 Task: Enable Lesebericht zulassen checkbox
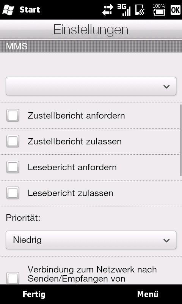click(x=13, y=193)
